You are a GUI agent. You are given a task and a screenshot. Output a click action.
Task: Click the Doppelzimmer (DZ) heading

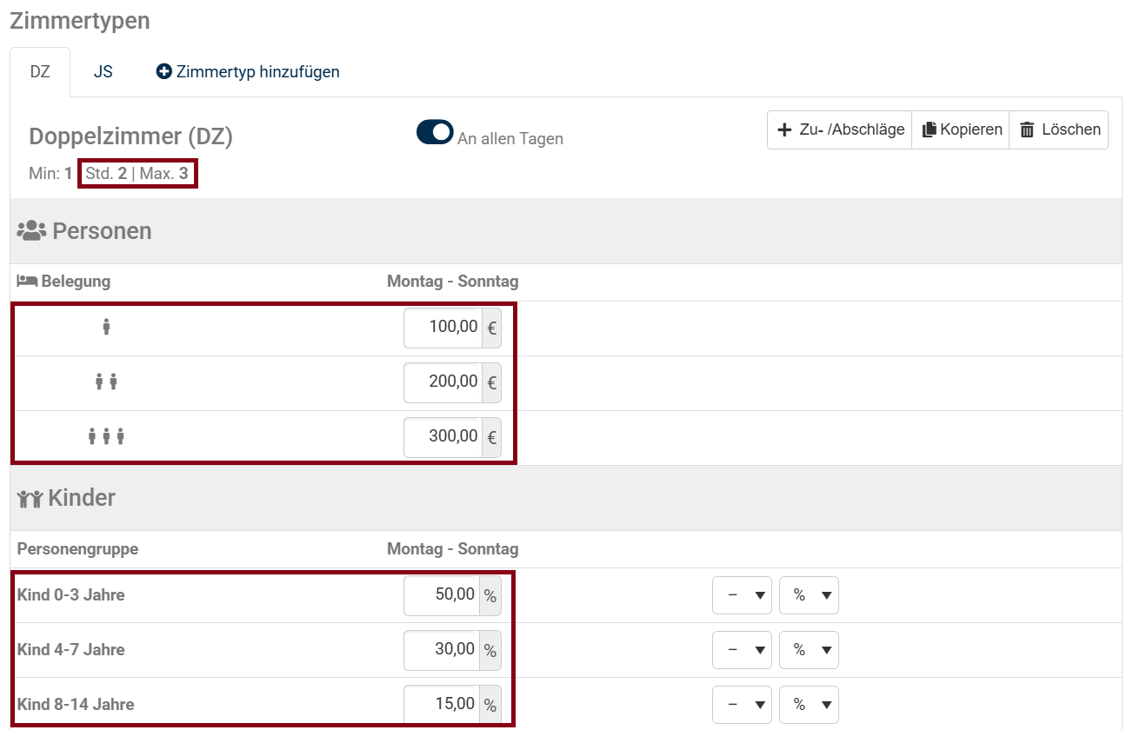pos(130,136)
